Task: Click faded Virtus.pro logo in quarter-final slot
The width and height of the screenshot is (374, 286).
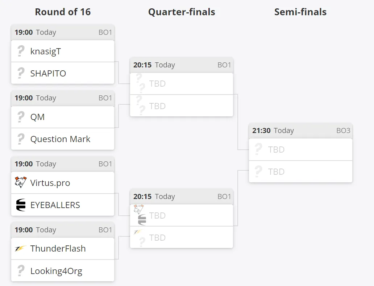Action: (x=138, y=209)
